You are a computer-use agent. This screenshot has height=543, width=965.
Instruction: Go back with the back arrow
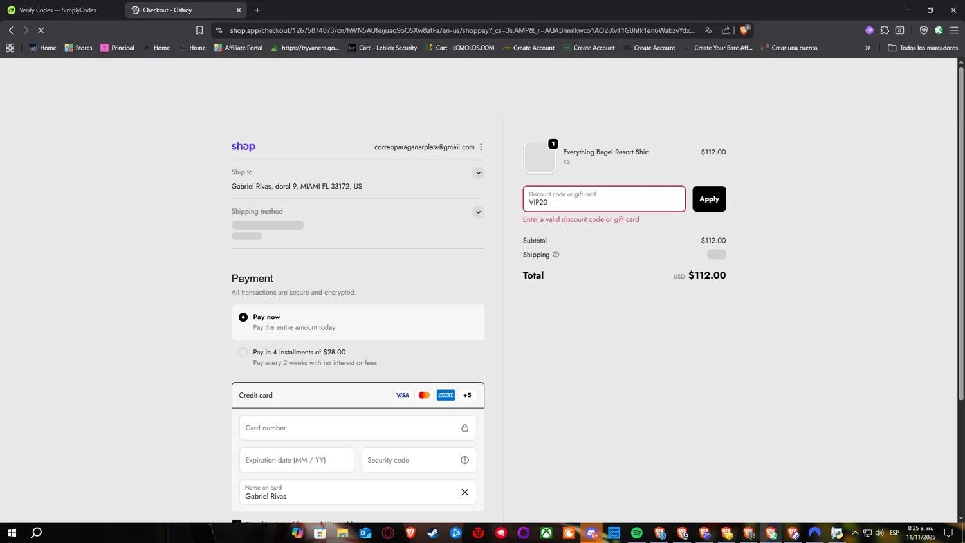tap(11, 30)
